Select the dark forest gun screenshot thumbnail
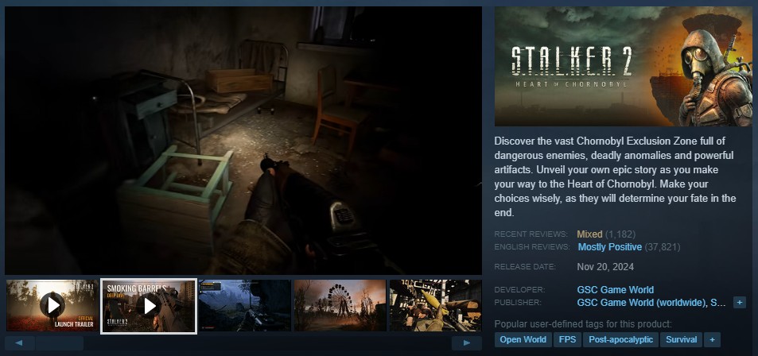This screenshot has height=356, width=758. click(245, 305)
